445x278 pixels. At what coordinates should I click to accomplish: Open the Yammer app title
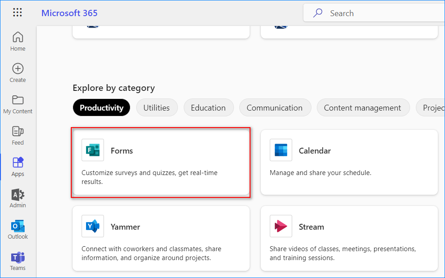125,227
